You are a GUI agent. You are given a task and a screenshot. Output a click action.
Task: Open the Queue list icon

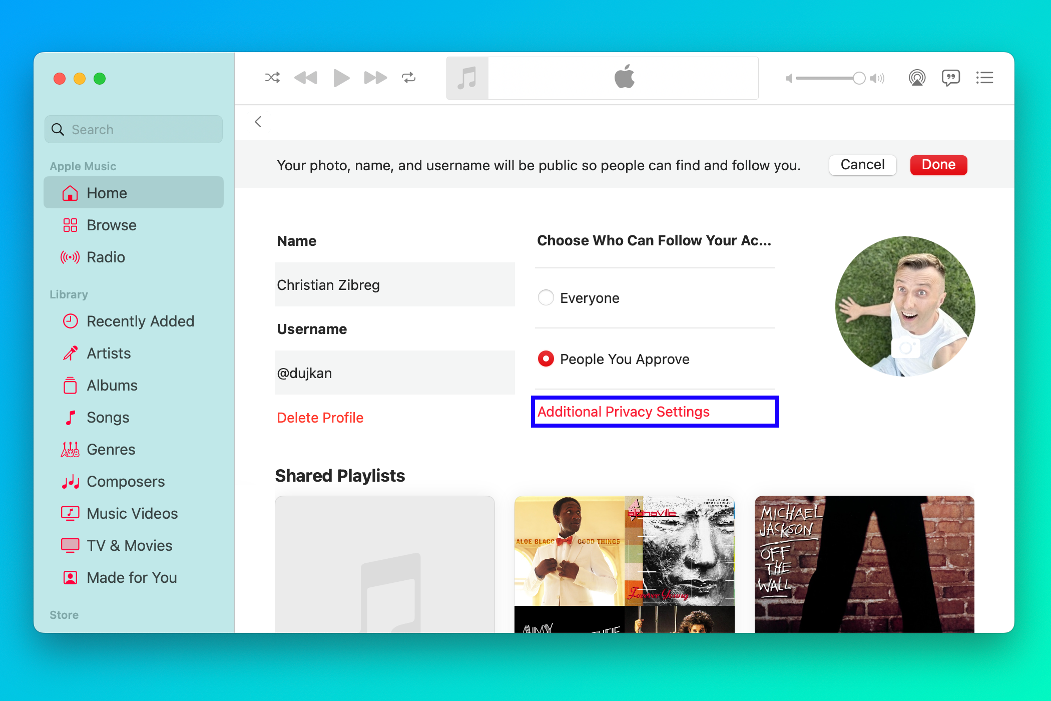pyautogui.click(x=987, y=78)
